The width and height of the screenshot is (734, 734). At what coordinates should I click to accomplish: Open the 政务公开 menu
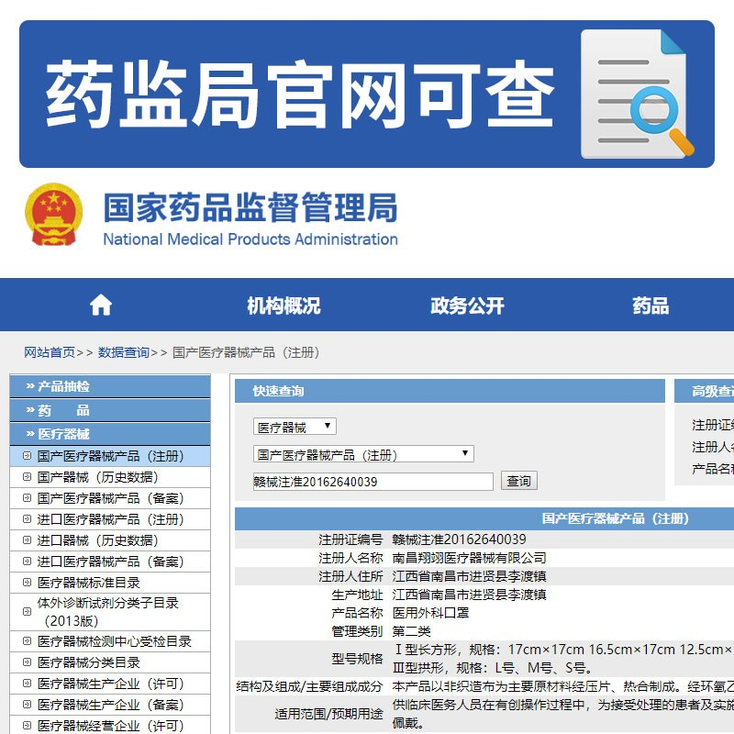coord(467,306)
